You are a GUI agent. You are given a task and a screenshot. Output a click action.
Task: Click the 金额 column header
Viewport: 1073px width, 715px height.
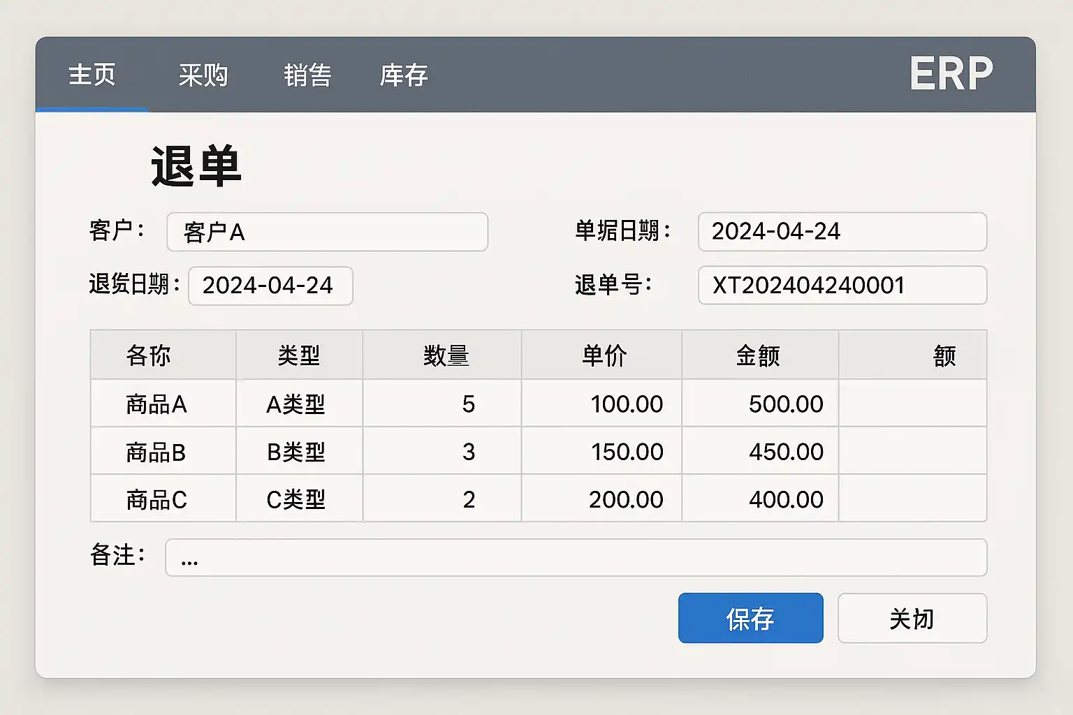[758, 355]
